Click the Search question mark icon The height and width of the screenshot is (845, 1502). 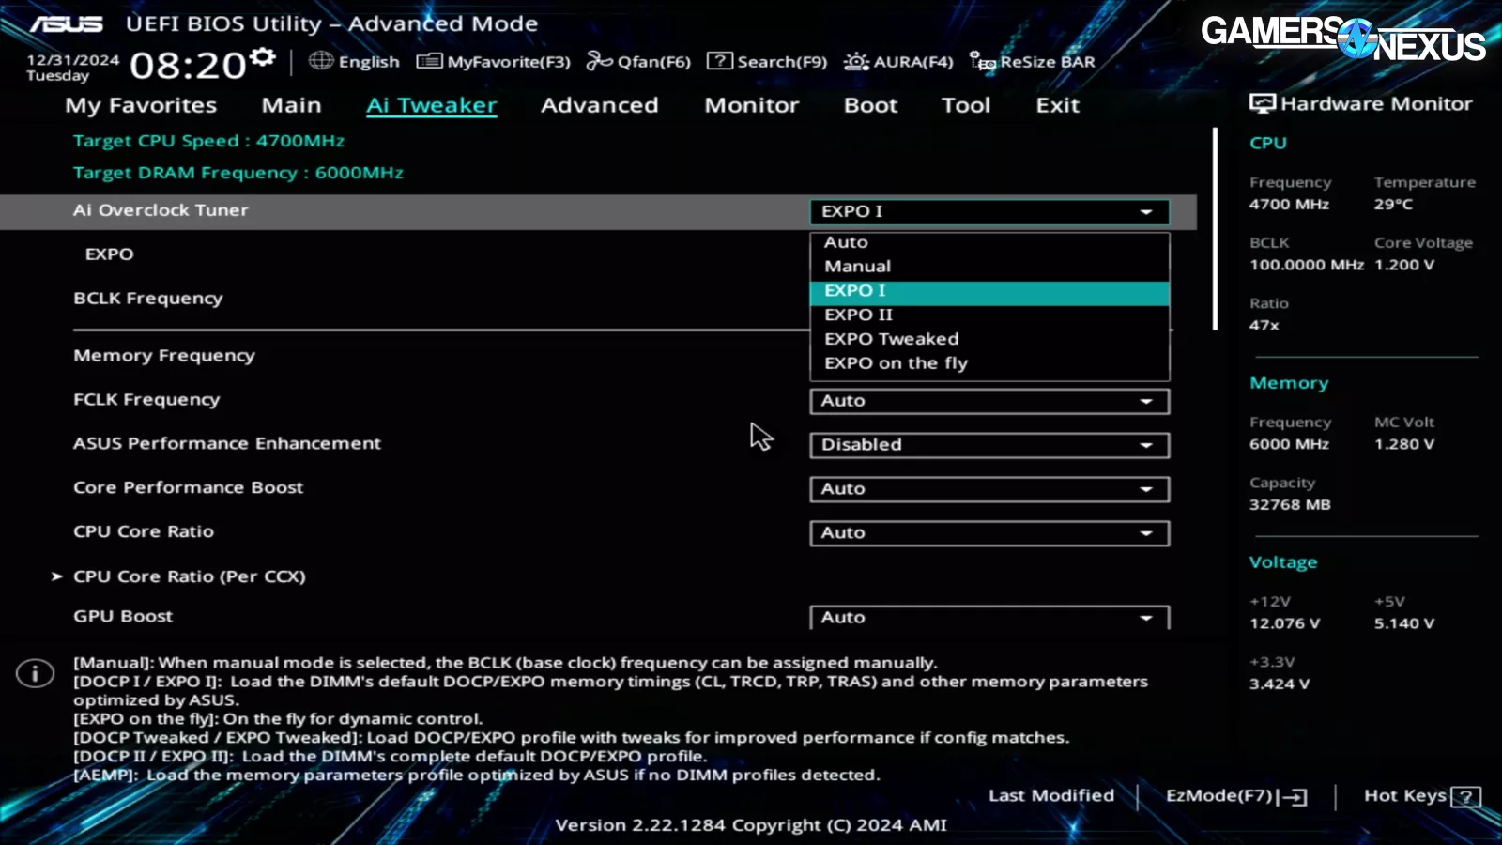click(x=719, y=61)
